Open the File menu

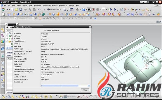[x=5, y=6]
